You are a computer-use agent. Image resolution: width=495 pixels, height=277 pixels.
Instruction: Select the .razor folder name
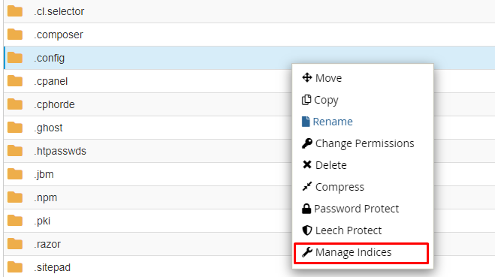pos(47,244)
